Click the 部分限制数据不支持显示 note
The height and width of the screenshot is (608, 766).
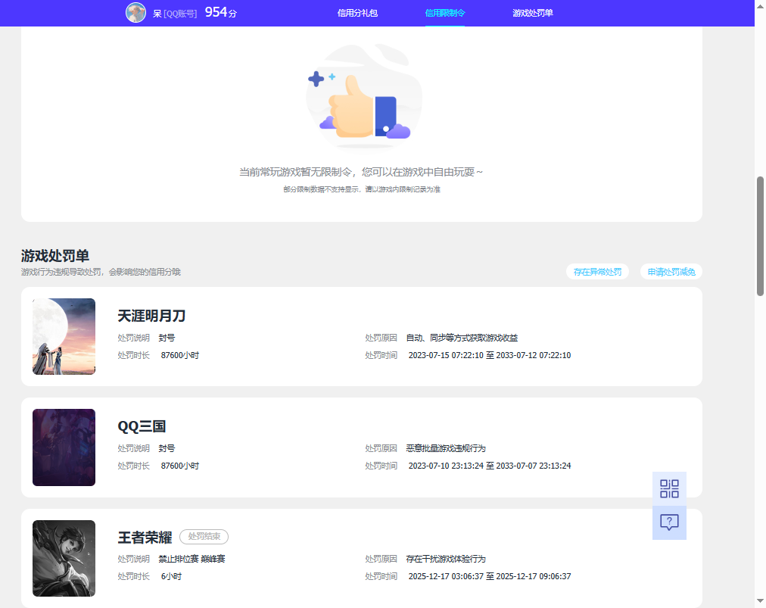362,189
